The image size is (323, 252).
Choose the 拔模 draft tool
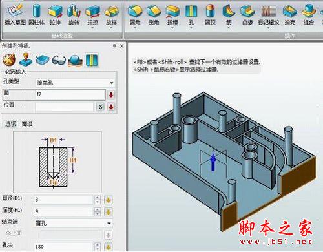(x=172, y=14)
